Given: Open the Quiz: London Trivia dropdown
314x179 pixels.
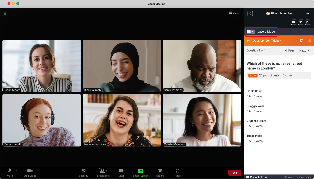Looking at the screenshot, I should point(267,41).
